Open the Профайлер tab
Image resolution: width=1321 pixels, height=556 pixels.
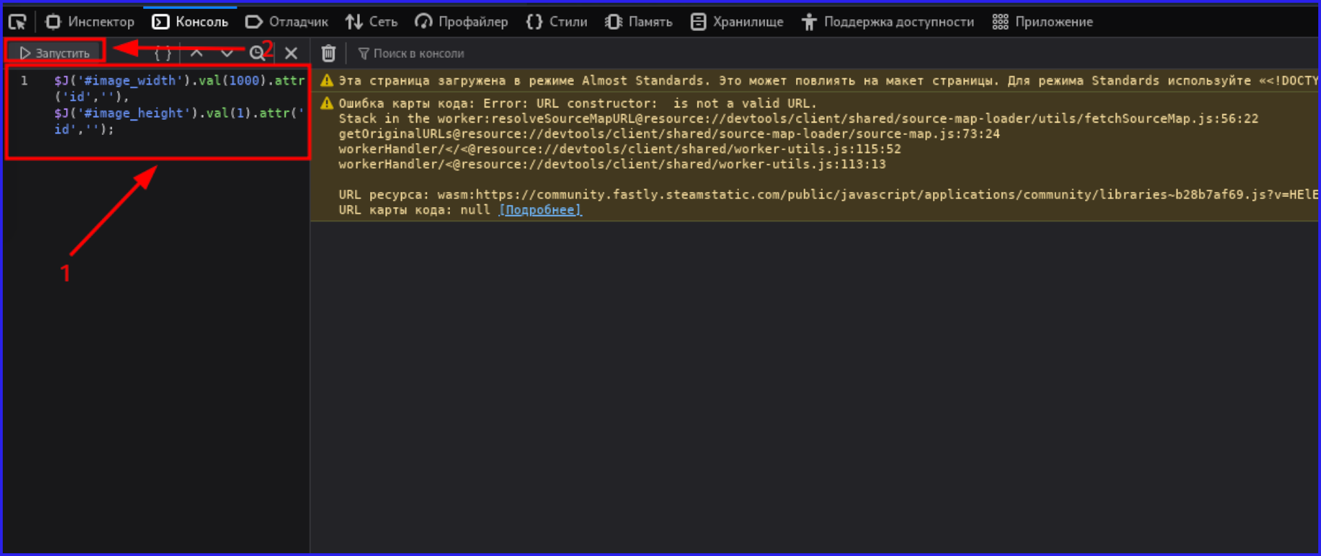tap(462, 22)
